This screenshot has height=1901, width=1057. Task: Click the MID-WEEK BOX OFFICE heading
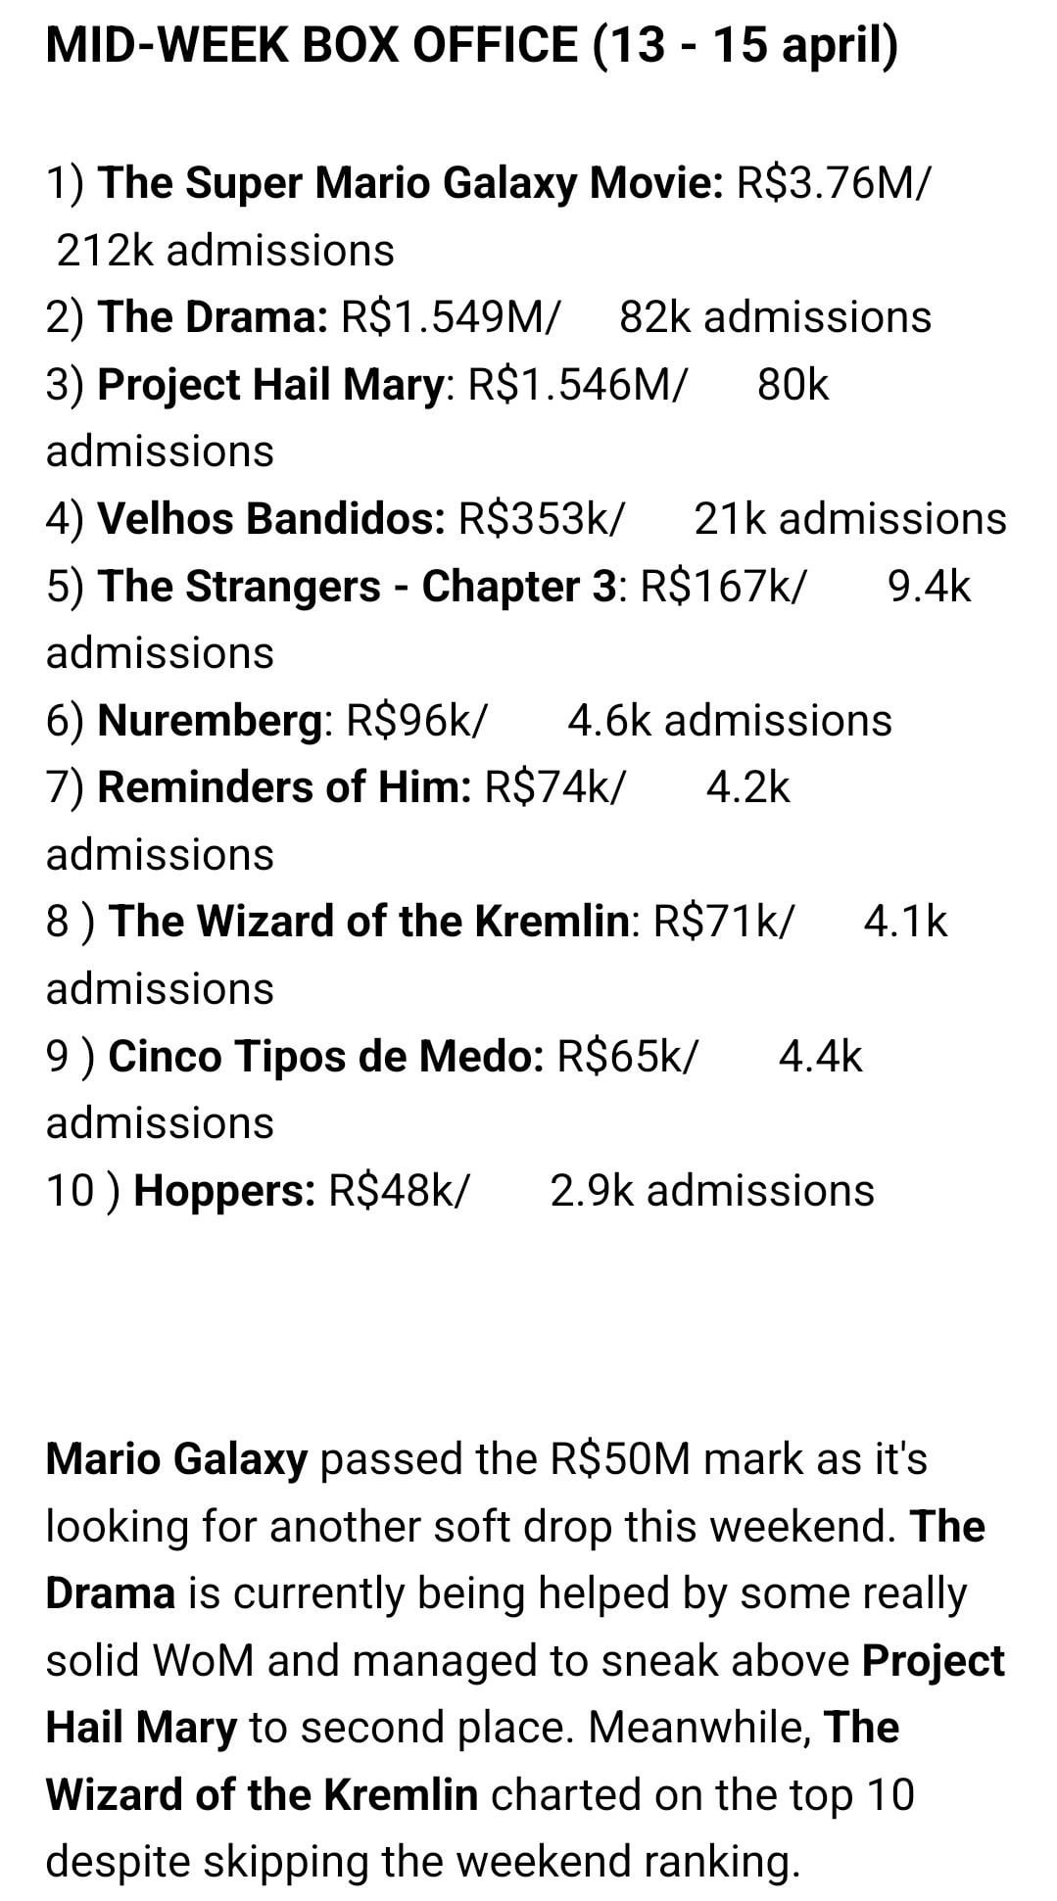(471, 45)
